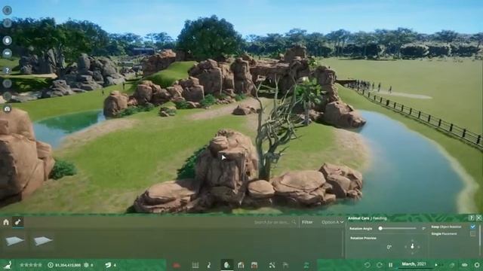Click the topmost left sidebar round icon

click(7, 10)
